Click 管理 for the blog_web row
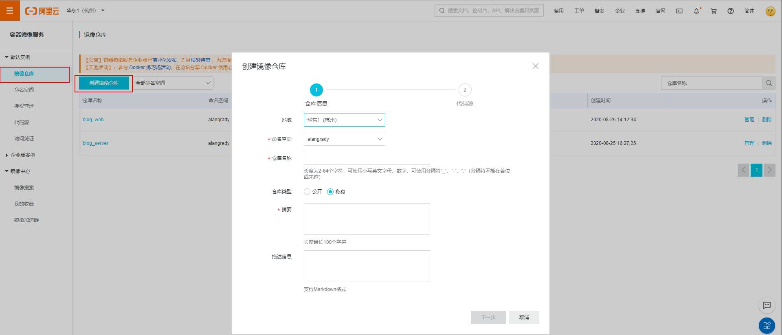This screenshot has height=335, width=782. [749, 120]
